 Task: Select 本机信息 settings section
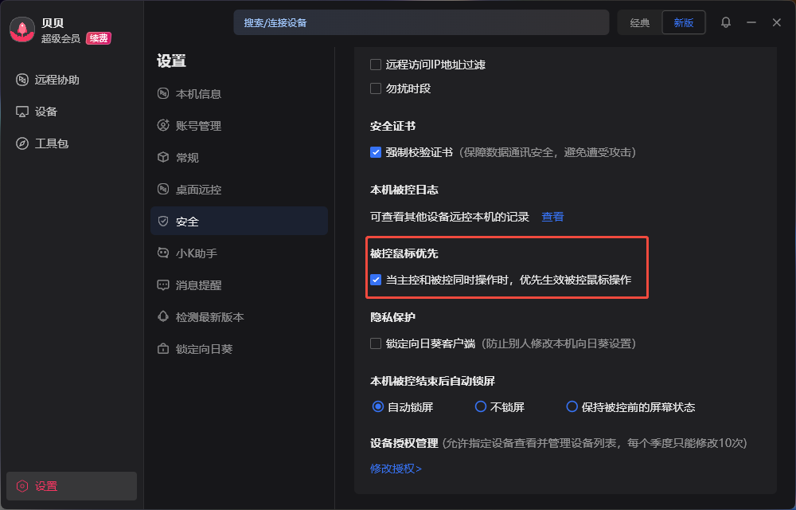click(x=198, y=94)
